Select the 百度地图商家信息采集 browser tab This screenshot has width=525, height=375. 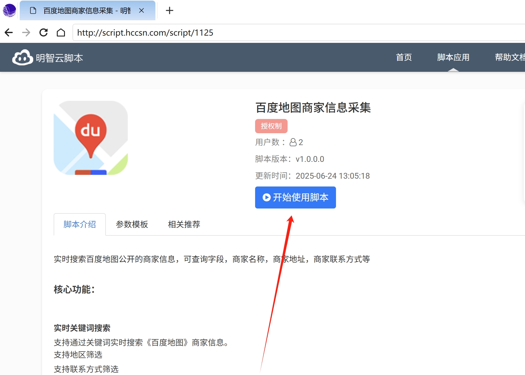point(87,11)
